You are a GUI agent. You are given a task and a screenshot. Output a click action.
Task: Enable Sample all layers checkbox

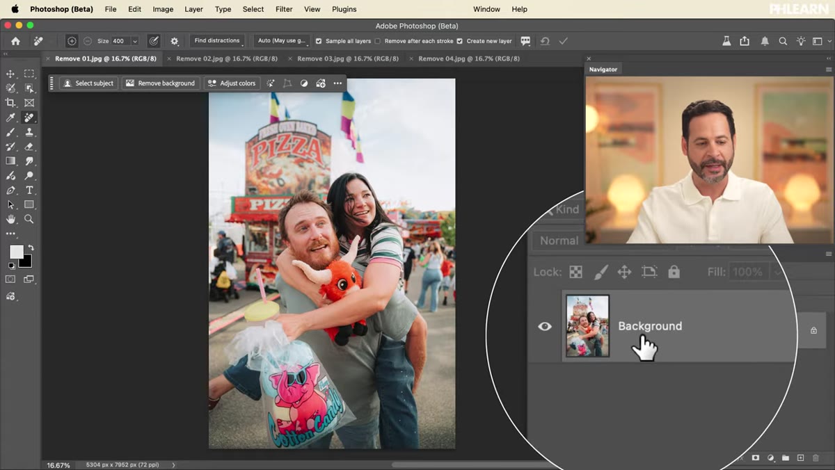click(319, 41)
